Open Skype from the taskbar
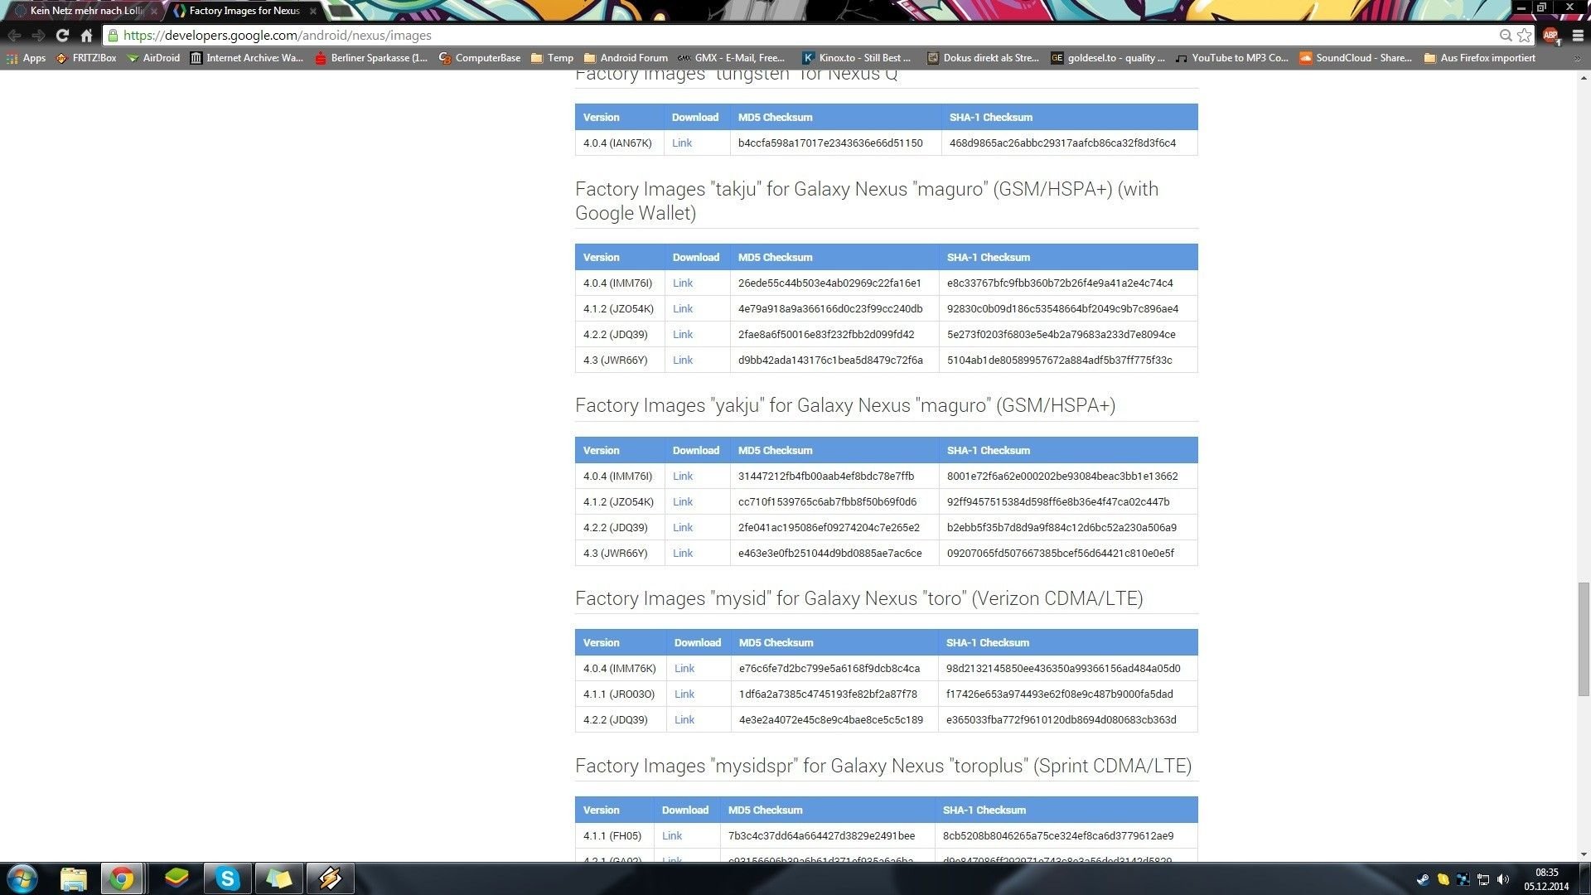The image size is (1591, 895). [x=227, y=878]
